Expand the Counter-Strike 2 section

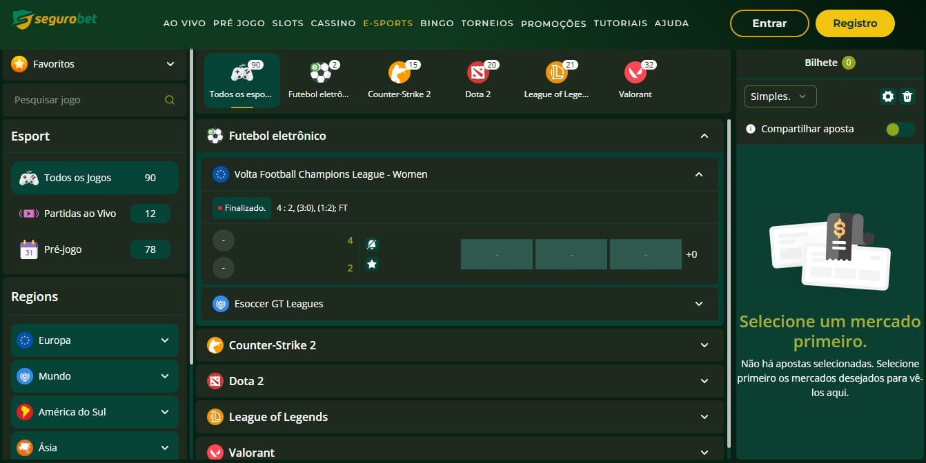coord(705,345)
